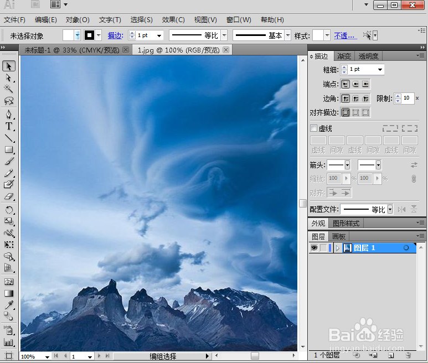Screen dimensions: 428x363
Task: Create new layer in layers panel
Action: pos(391,355)
